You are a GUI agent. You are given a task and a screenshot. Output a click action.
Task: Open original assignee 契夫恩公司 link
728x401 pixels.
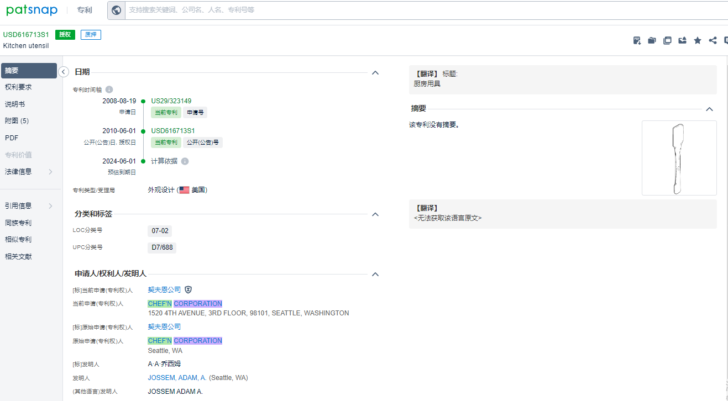pyautogui.click(x=164, y=327)
